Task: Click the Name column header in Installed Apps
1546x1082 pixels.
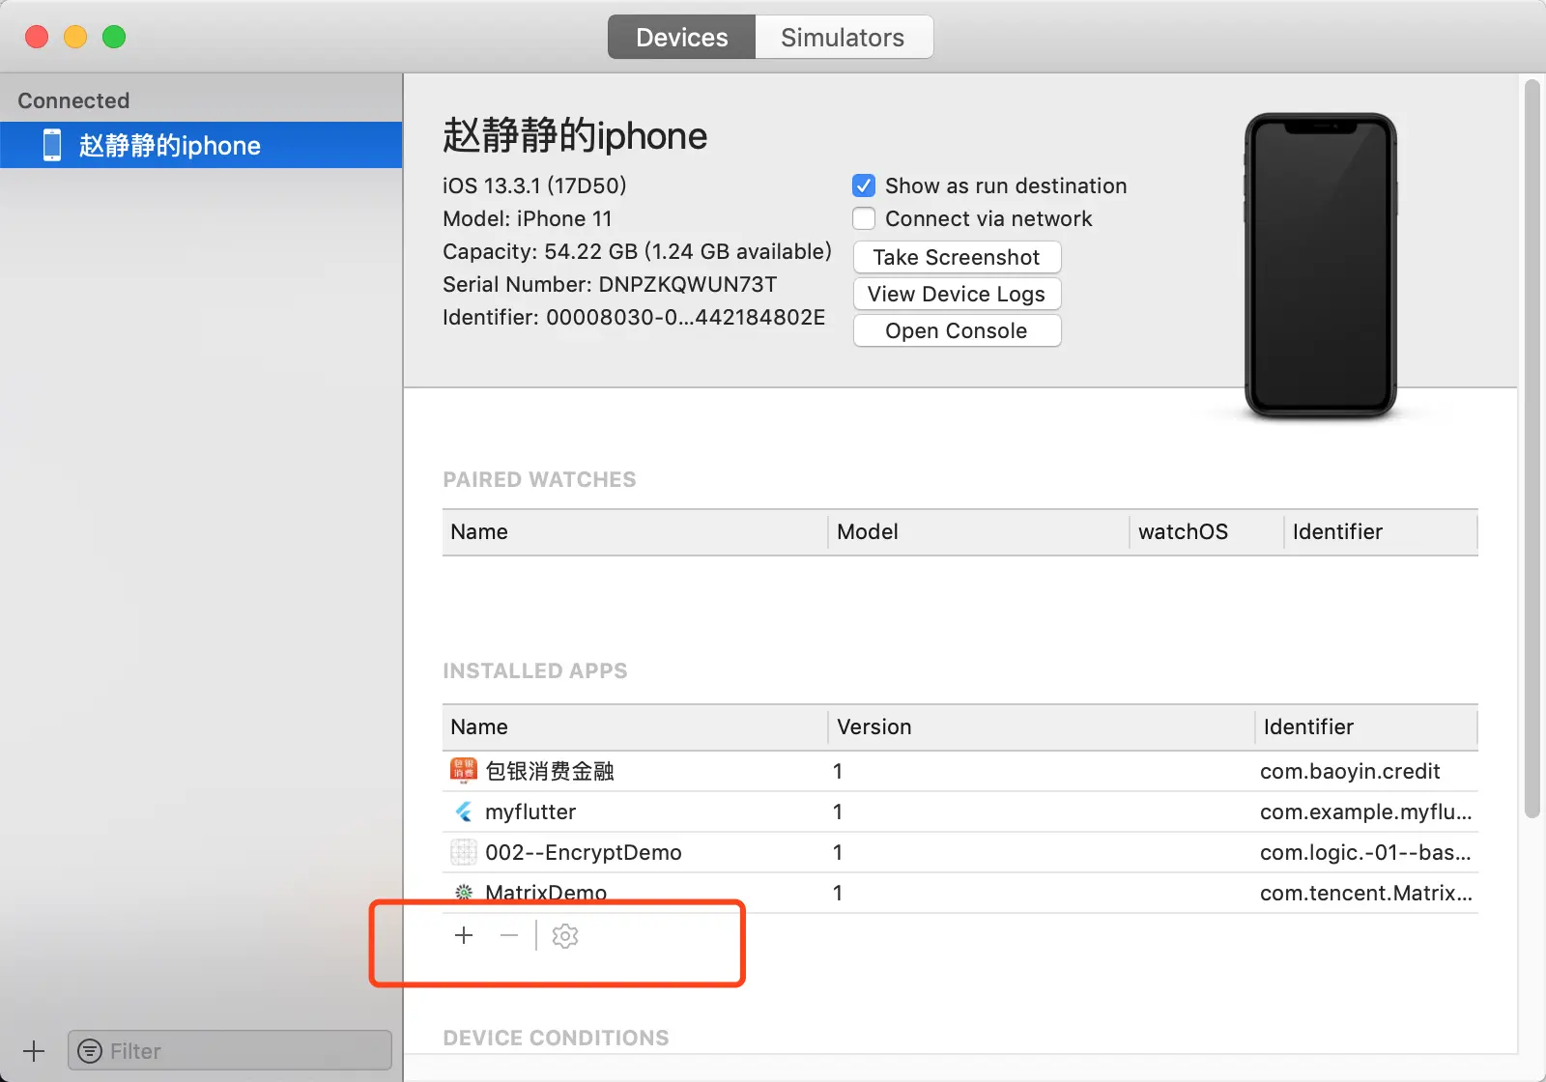Action: 635,726
